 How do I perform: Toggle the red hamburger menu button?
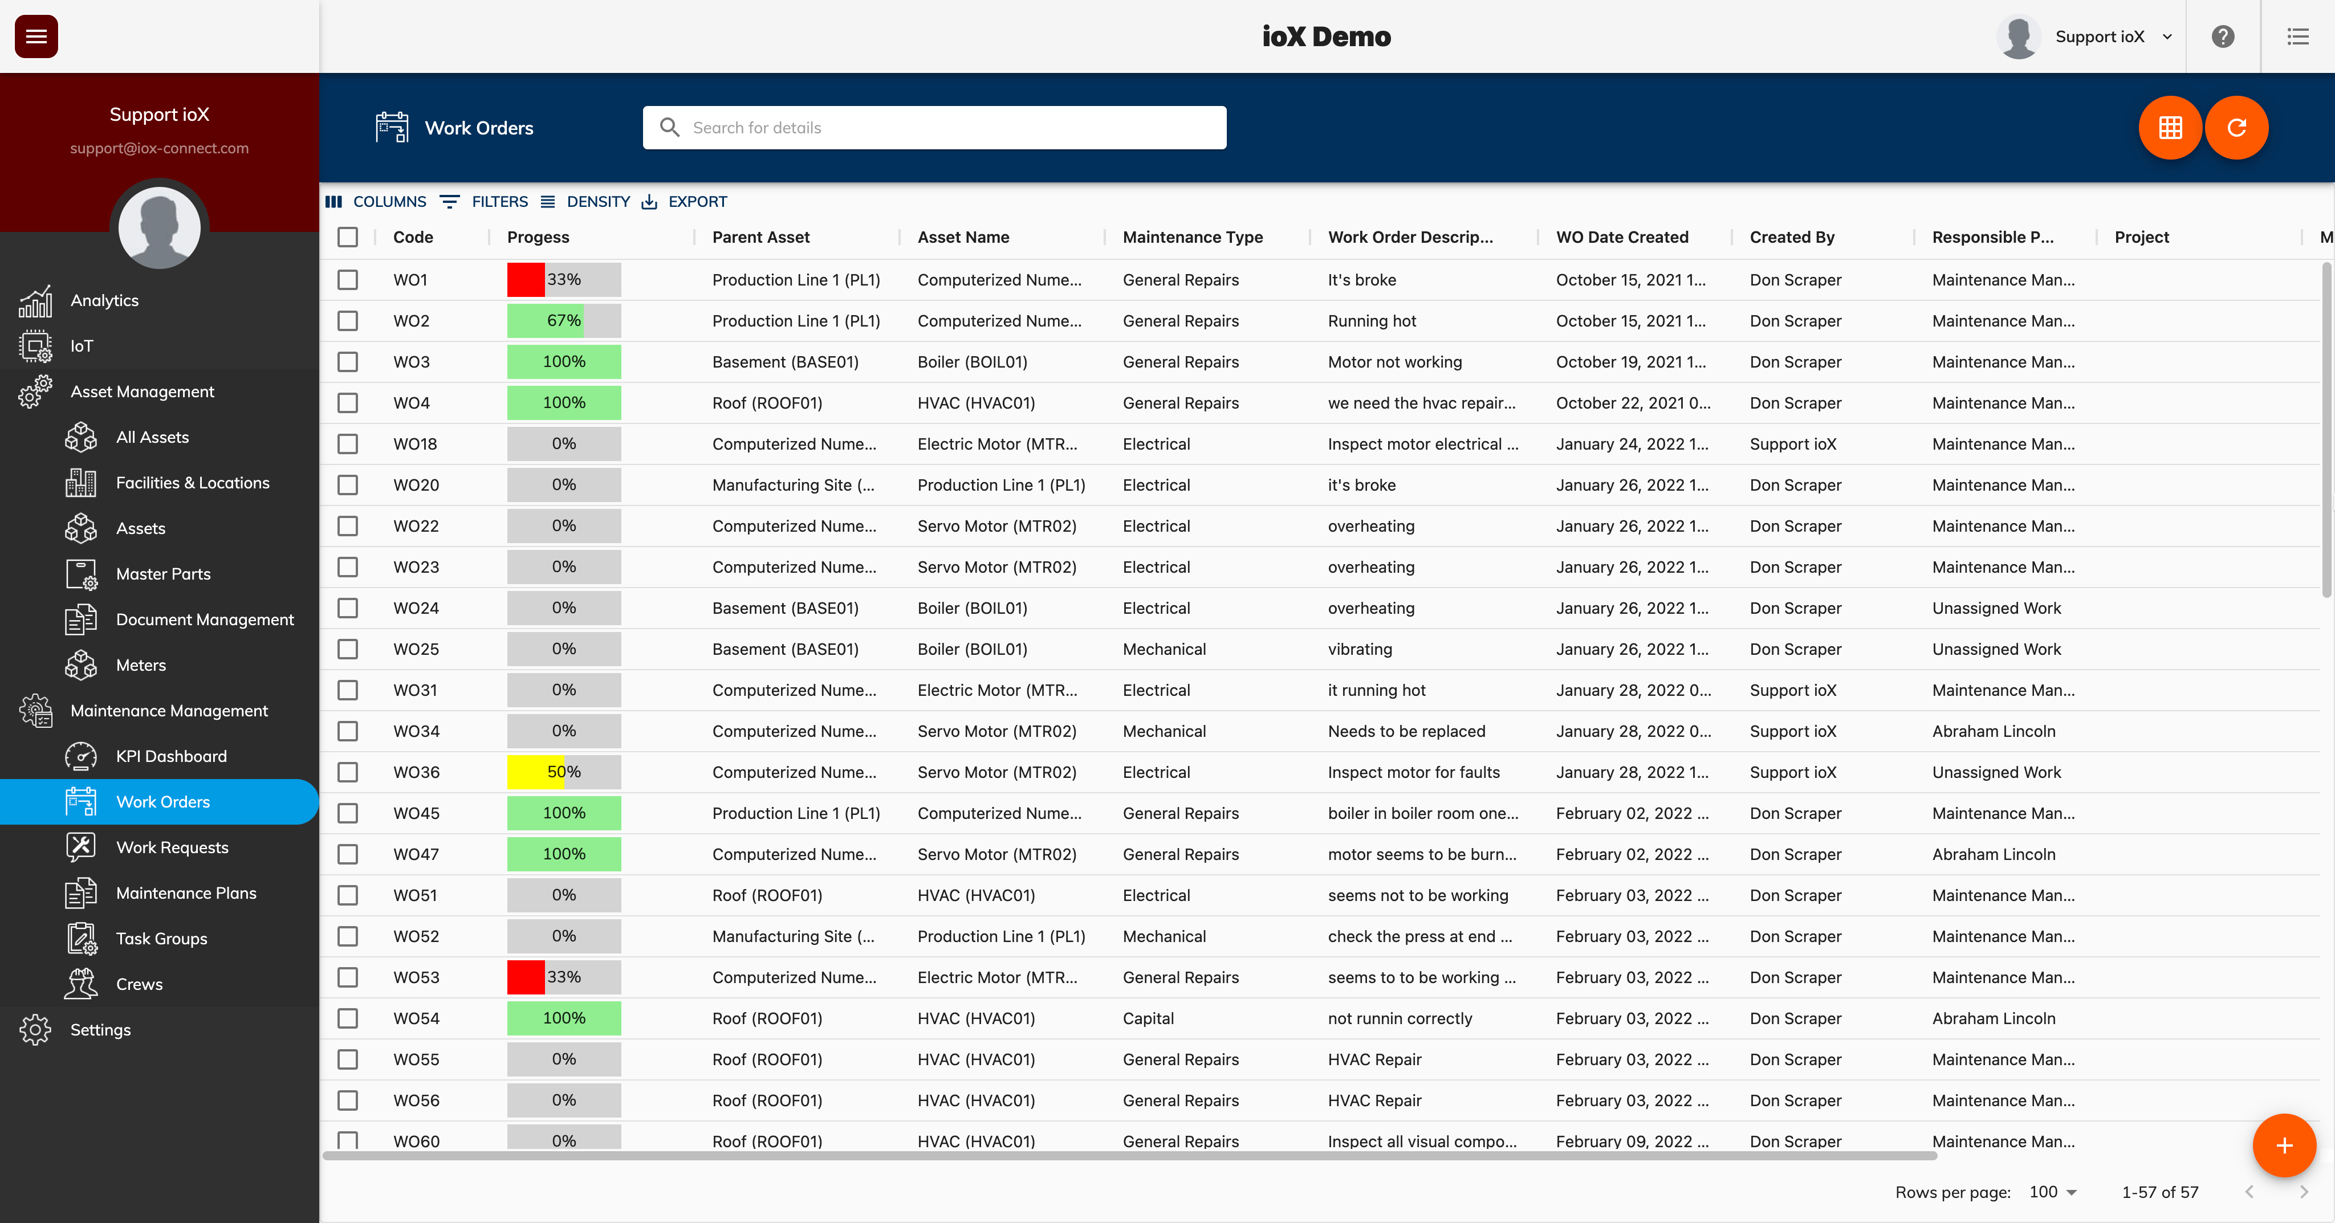pyautogui.click(x=36, y=36)
